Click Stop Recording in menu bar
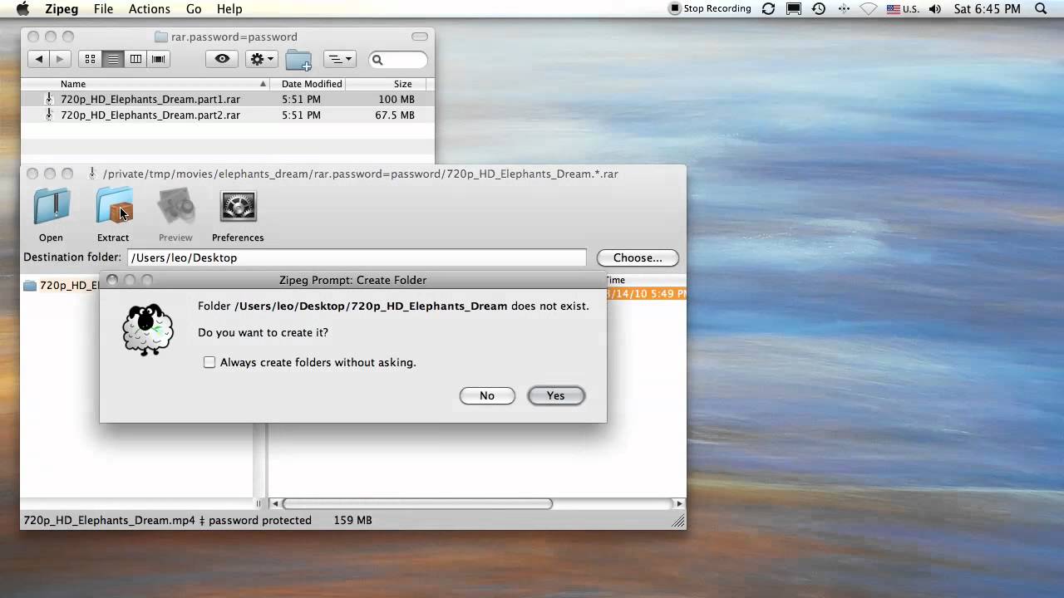1064x598 pixels. click(x=711, y=9)
